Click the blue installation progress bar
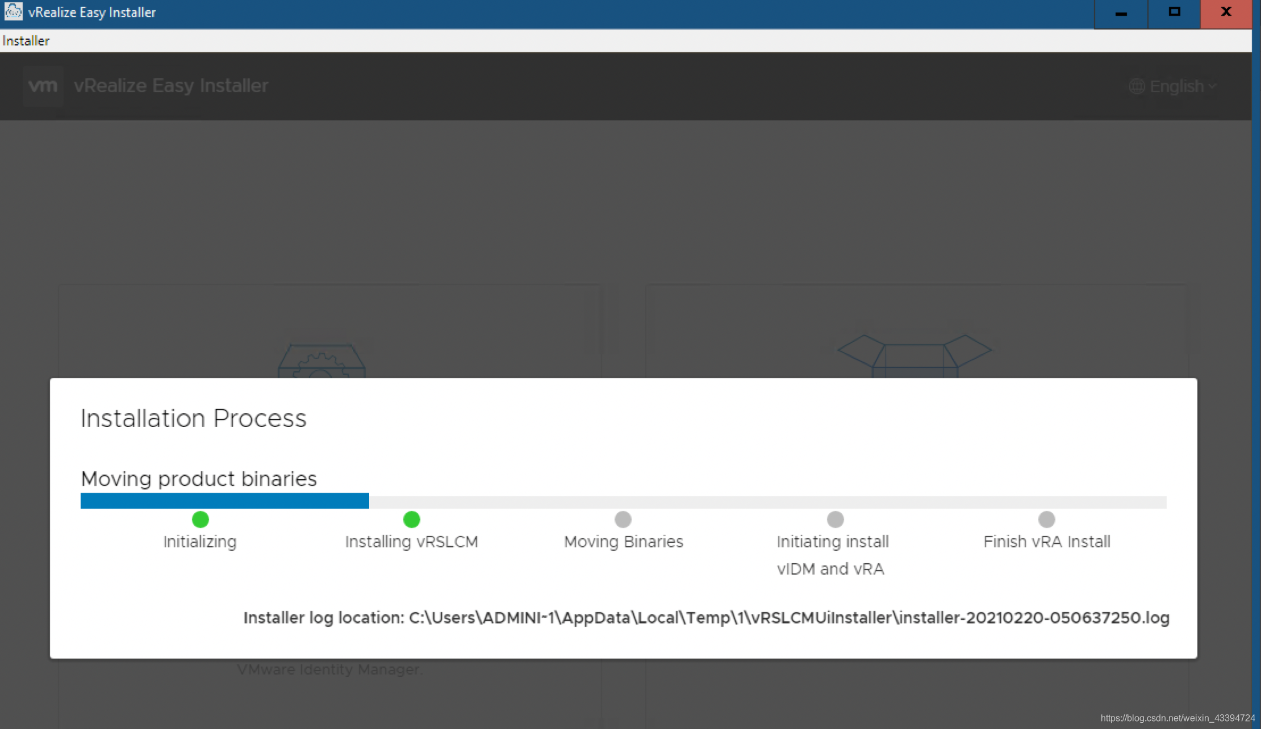1261x729 pixels. tap(224, 501)
